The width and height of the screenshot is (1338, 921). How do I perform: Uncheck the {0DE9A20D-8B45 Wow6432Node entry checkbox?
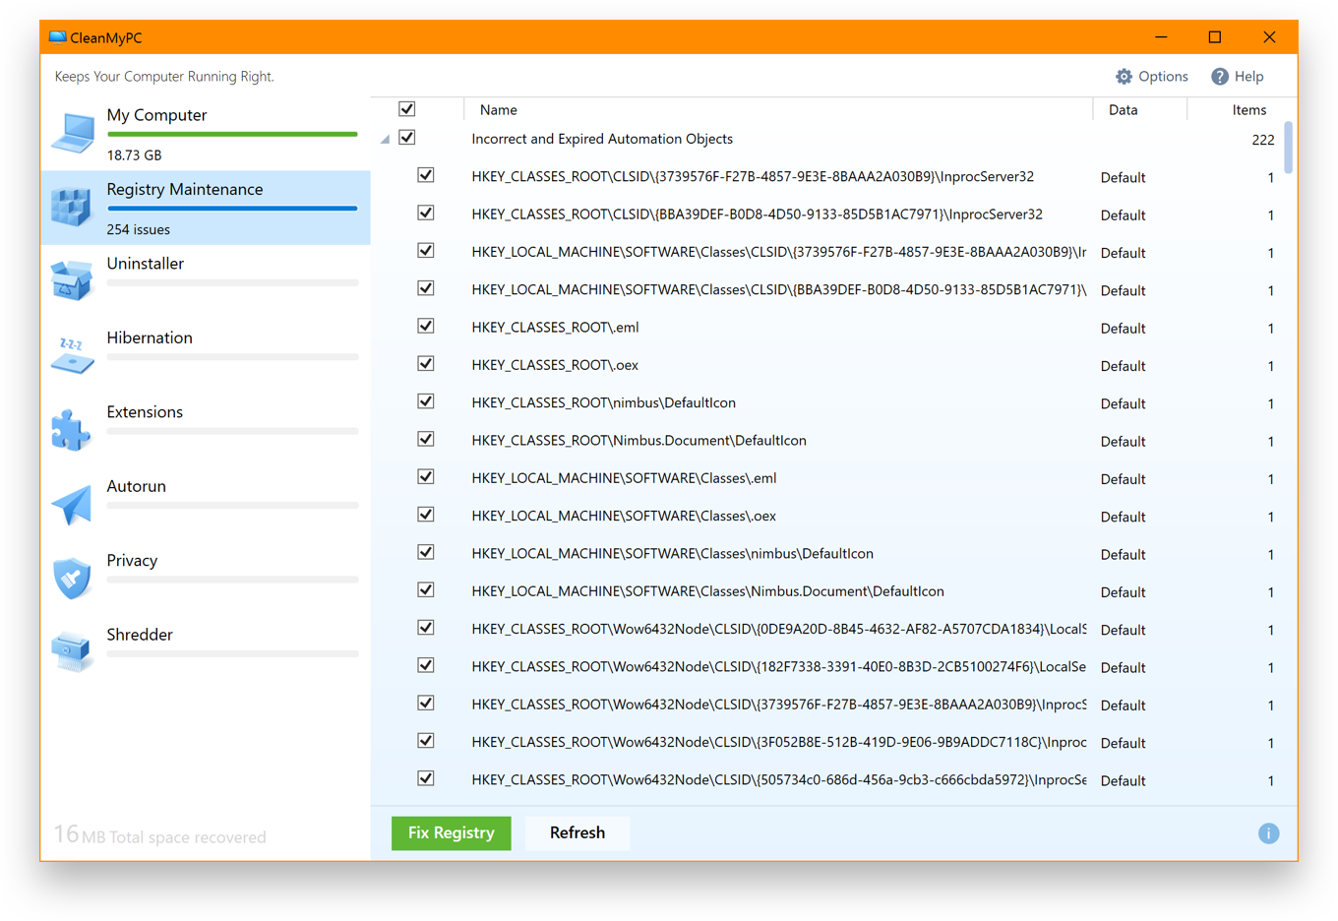point(426,628)
